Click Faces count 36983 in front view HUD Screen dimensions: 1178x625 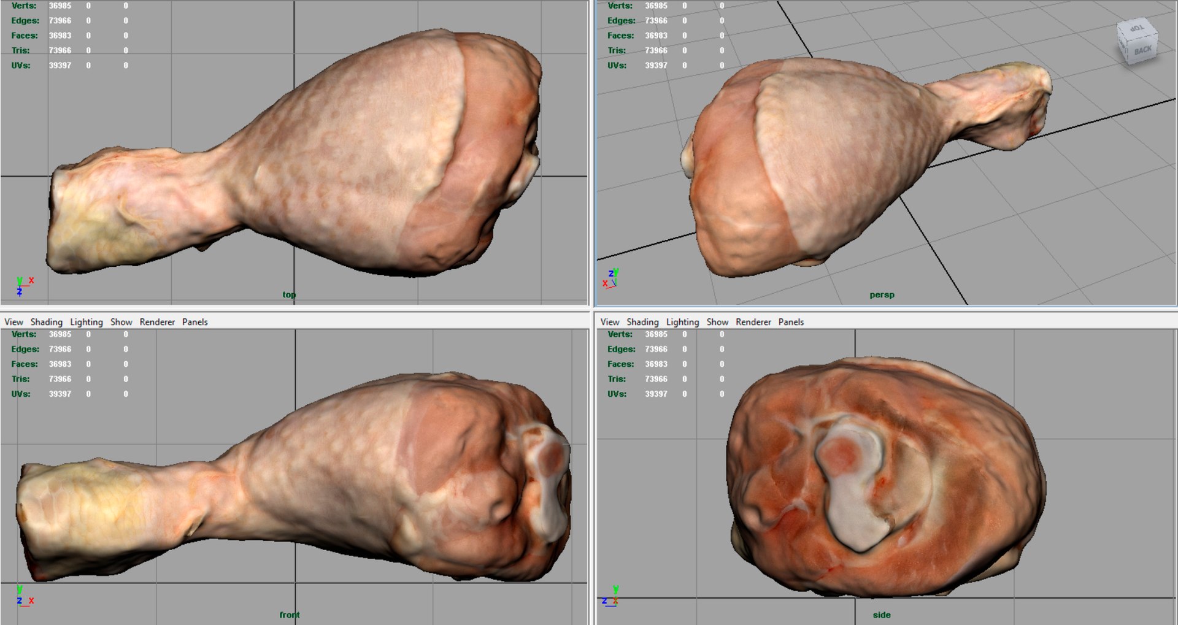coord(60,364)
